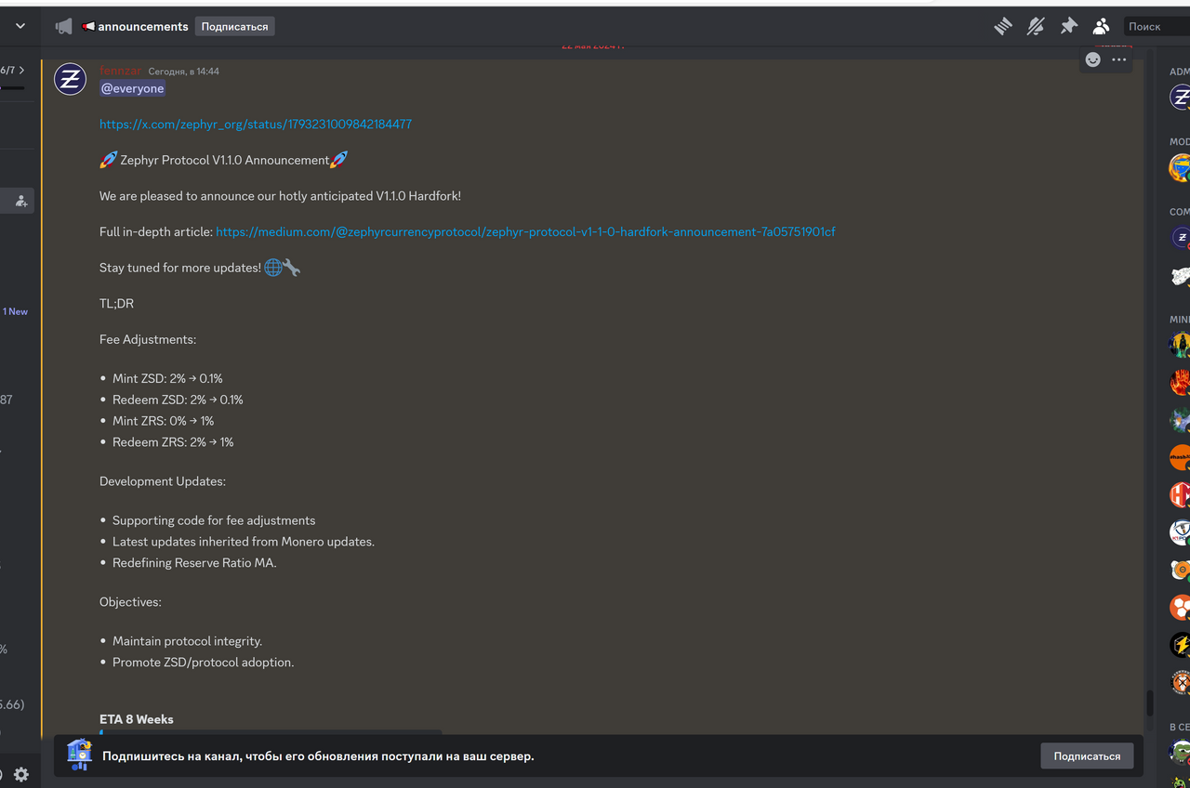Open the Threads icon in the channel header

click(x=1002, y=27)
